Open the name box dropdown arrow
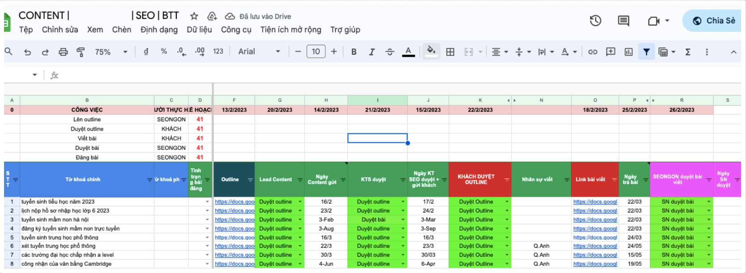 pyautogui.click(x=34, y=75)
